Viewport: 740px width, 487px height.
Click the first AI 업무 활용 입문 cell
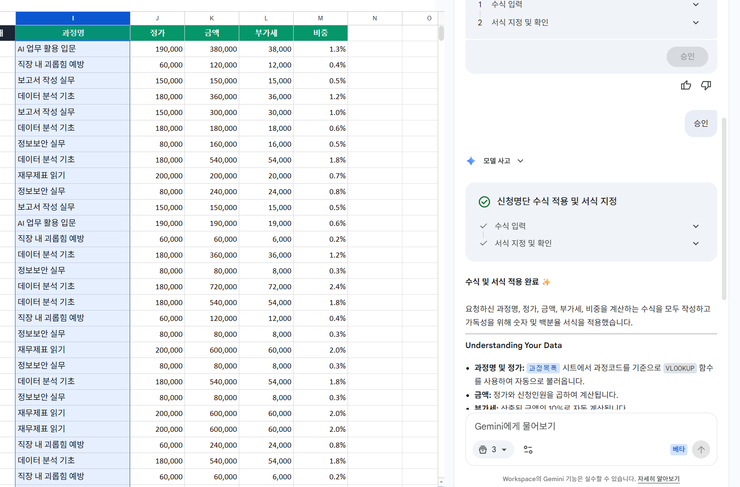pos(73,49)
